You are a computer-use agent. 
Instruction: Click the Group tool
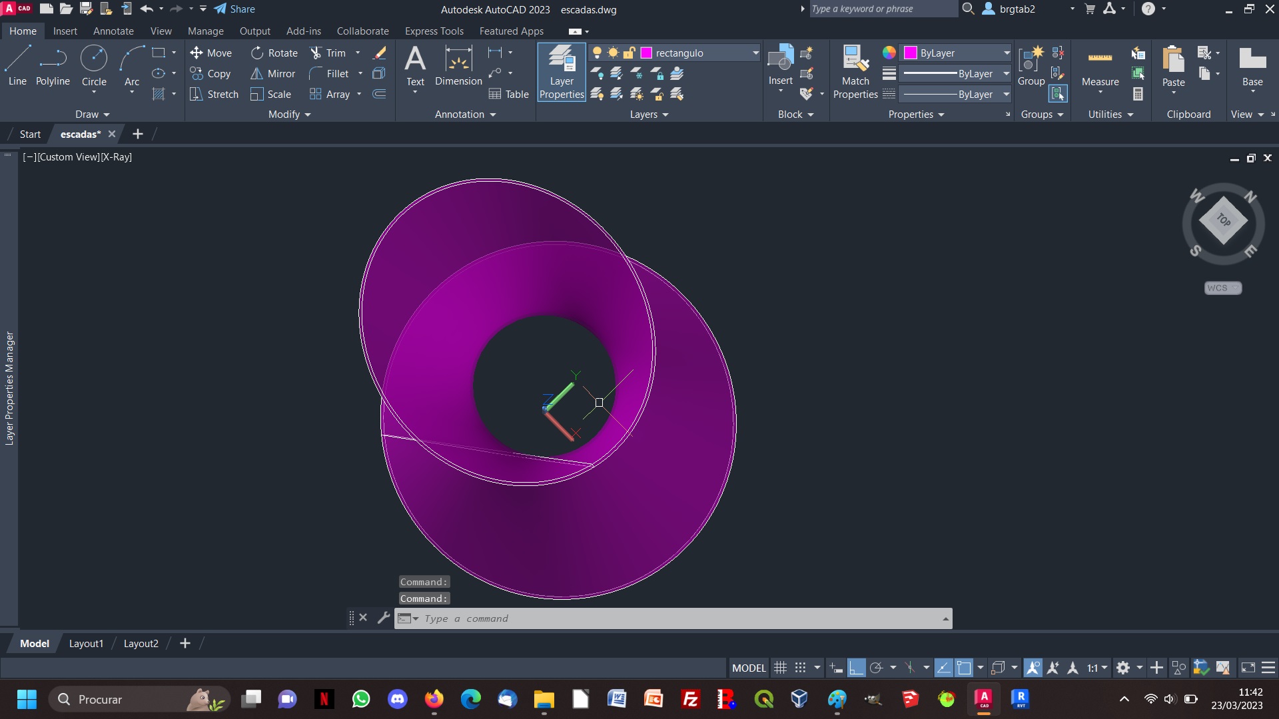1031,65
